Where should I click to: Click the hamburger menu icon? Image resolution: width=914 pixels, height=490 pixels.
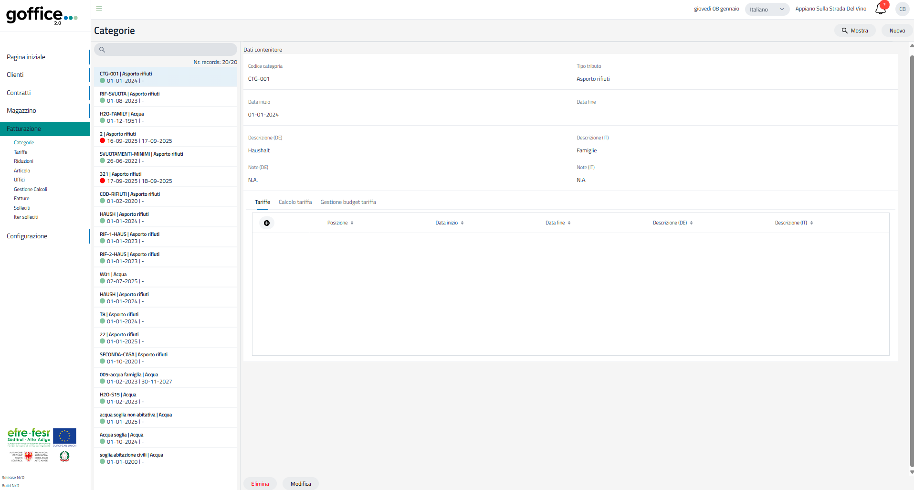coord(99,9)
